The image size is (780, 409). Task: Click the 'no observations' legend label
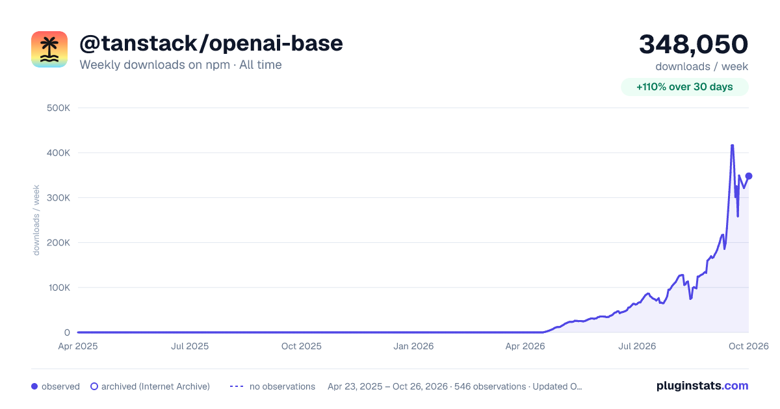tap(282, 386)
